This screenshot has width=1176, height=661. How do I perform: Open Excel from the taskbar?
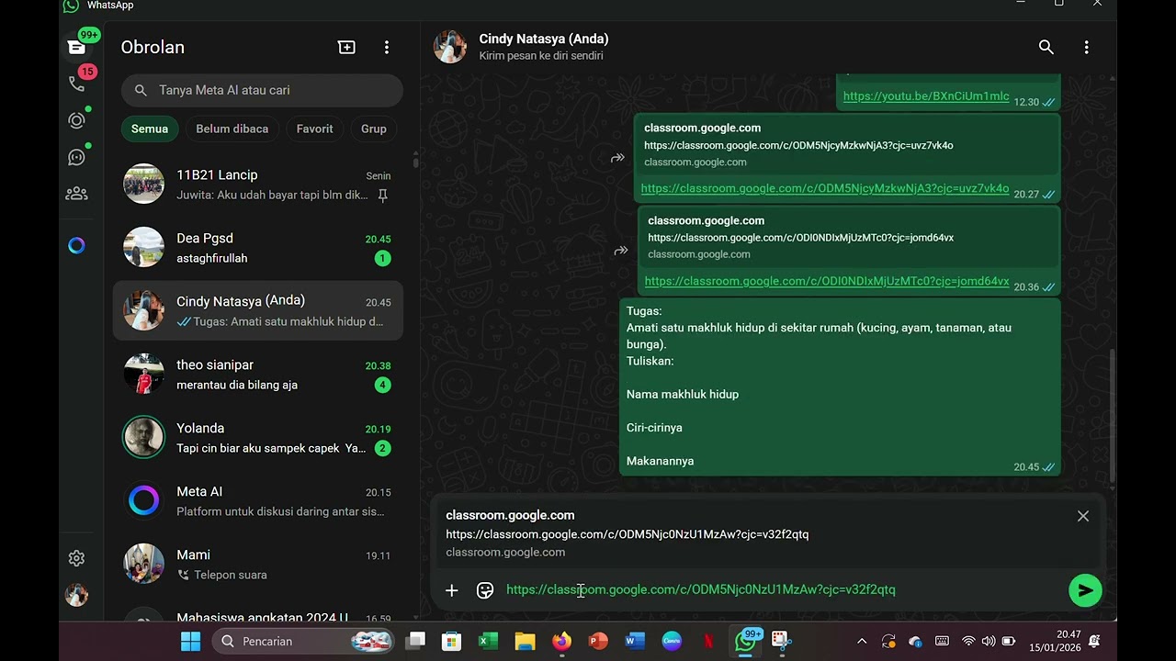click(488, 641)
